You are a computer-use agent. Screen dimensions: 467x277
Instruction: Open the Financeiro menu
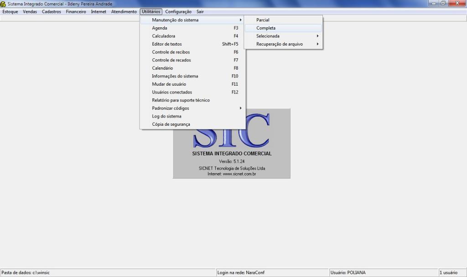(76, 11)
